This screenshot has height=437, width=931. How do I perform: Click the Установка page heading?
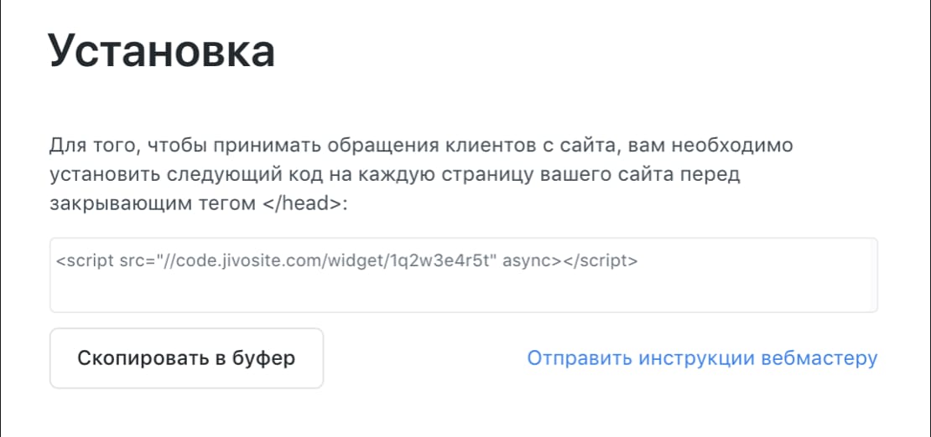(x=162, y=51)
